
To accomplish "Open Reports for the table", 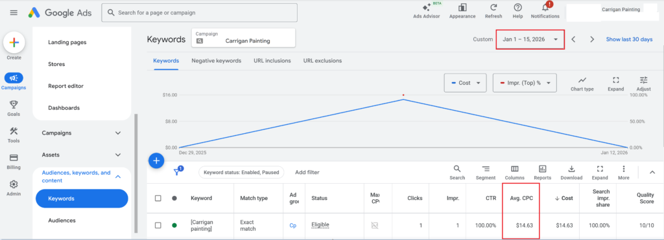I will [543, 172].
